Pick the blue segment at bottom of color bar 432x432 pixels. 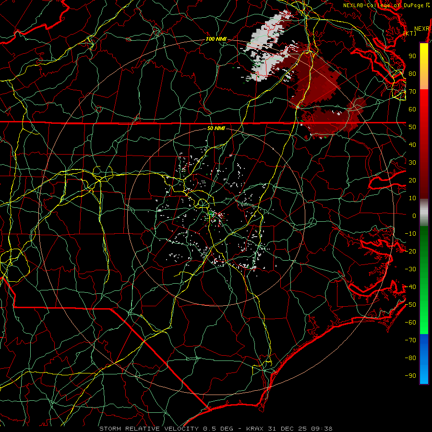[x=424, y=359]
